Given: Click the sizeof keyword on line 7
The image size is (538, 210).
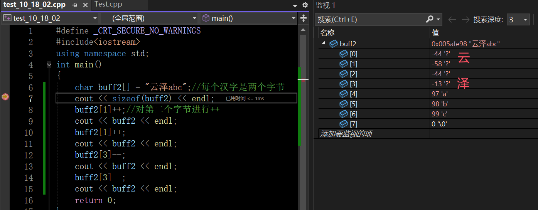Looking at the screenshot, I should coord(126,99).
